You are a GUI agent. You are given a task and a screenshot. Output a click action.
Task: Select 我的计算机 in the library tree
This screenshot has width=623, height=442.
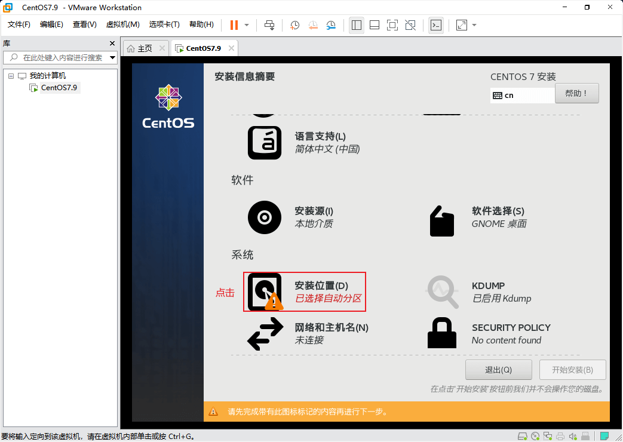coord(48,75)
